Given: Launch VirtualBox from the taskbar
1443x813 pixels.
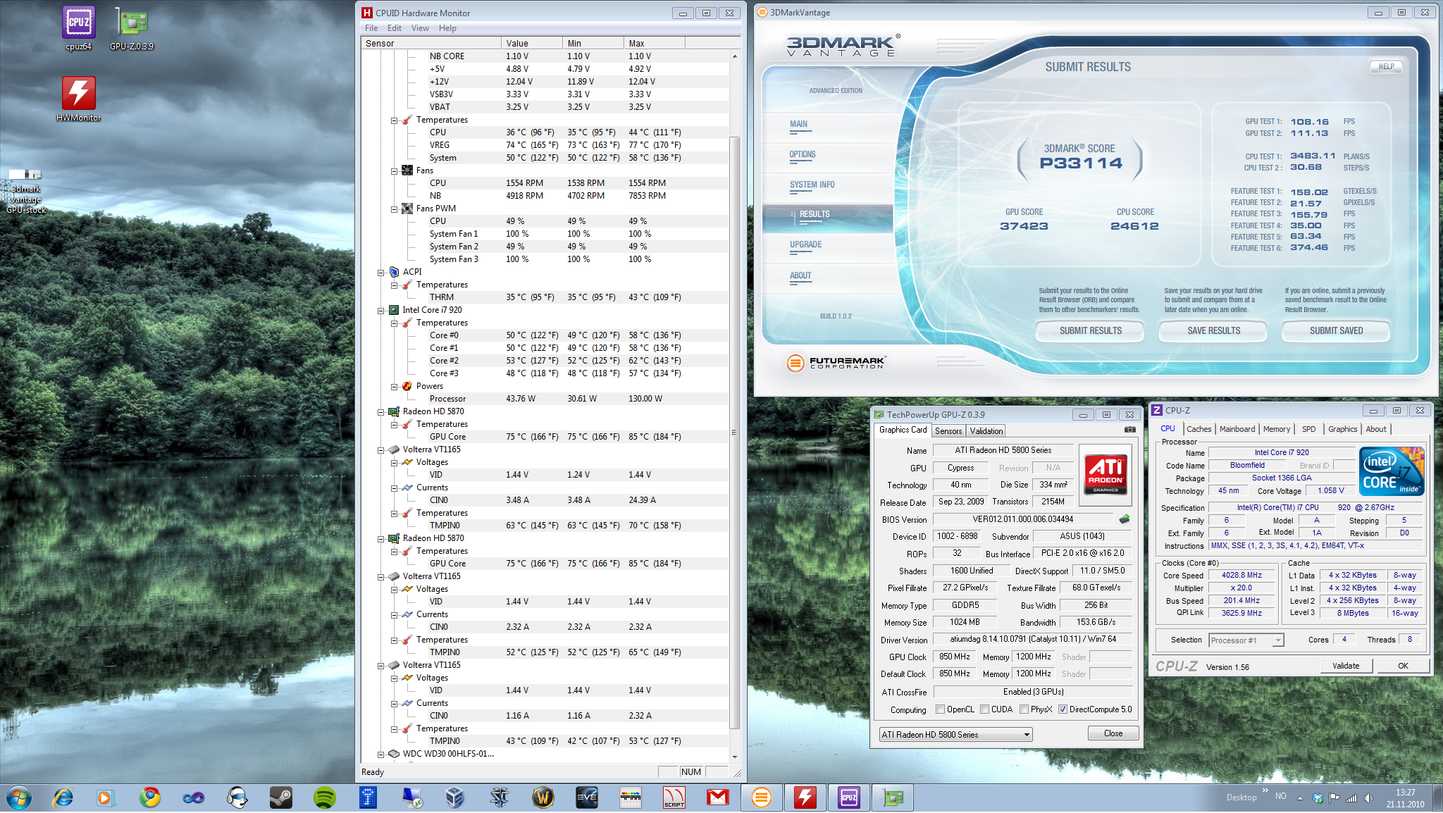Looking at the screenshot, I should click(455, 798).
